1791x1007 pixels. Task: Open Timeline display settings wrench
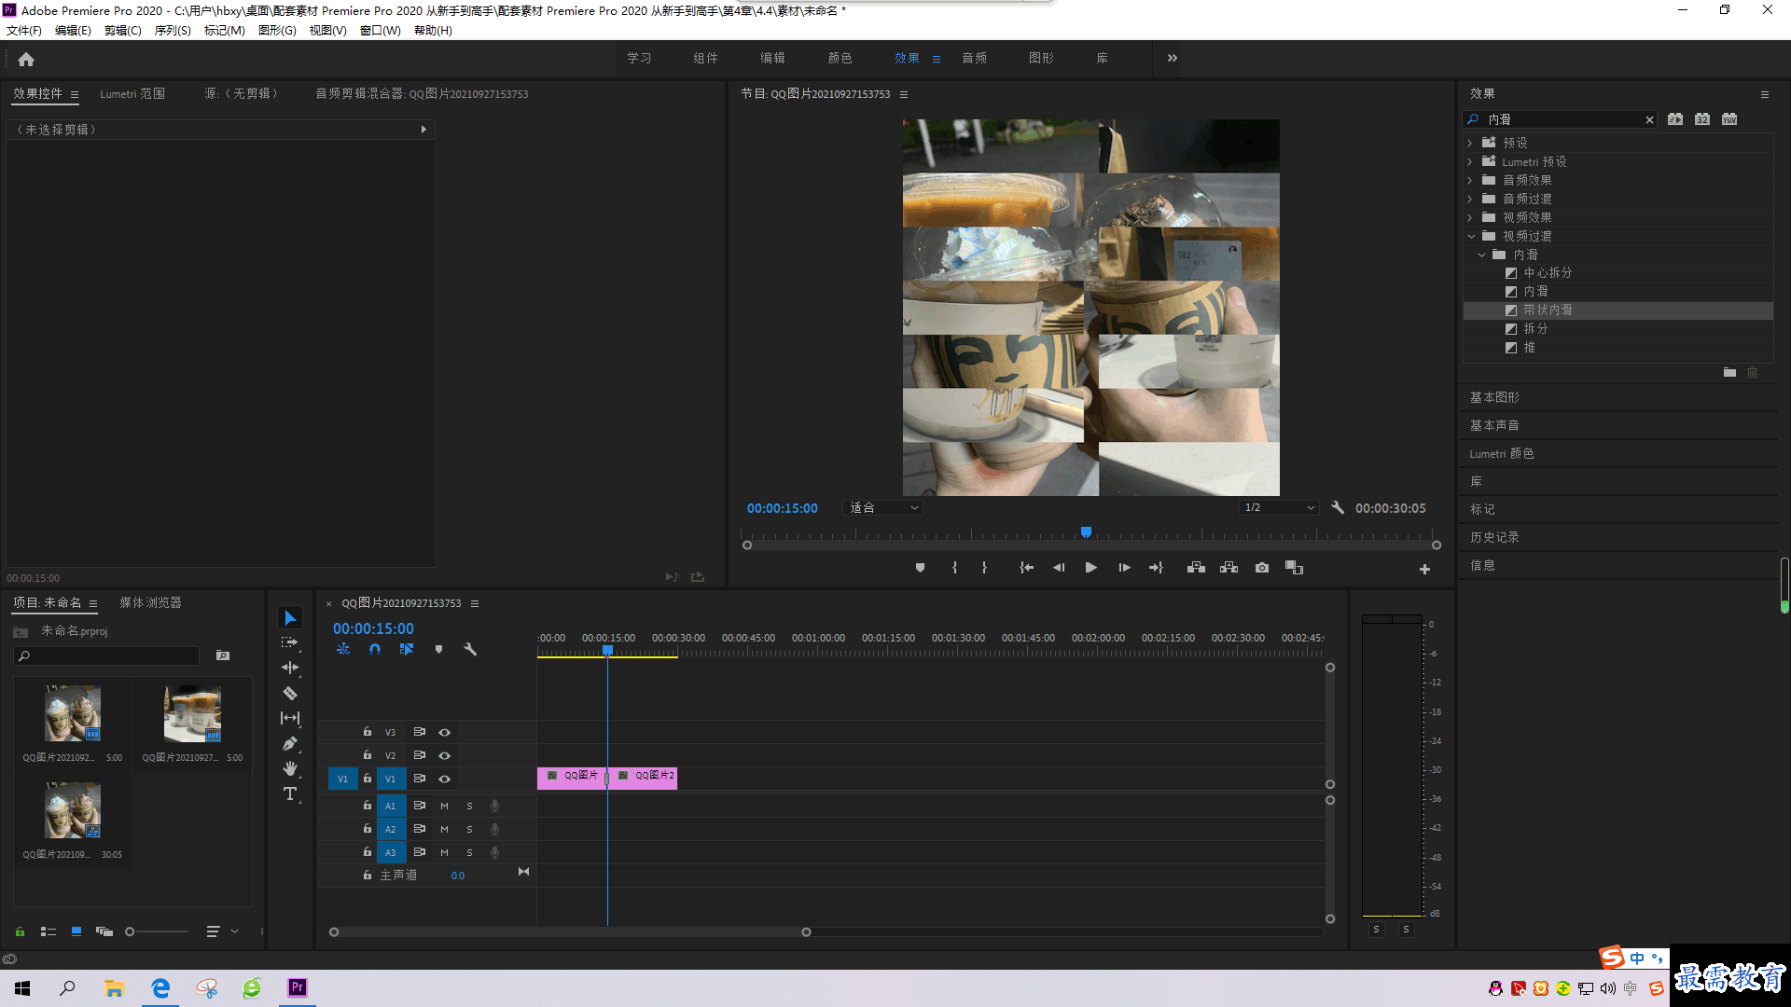tap(470, 649)
